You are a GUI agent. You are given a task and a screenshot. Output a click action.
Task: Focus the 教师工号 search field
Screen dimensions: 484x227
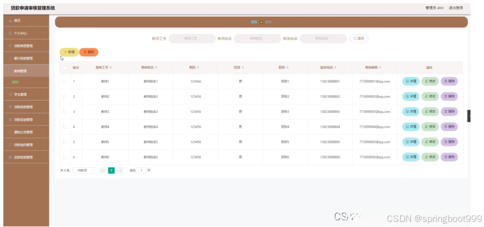[x=192, y=39]
